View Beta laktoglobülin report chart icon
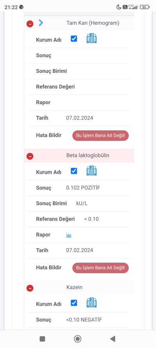 (x=68, y=235)
